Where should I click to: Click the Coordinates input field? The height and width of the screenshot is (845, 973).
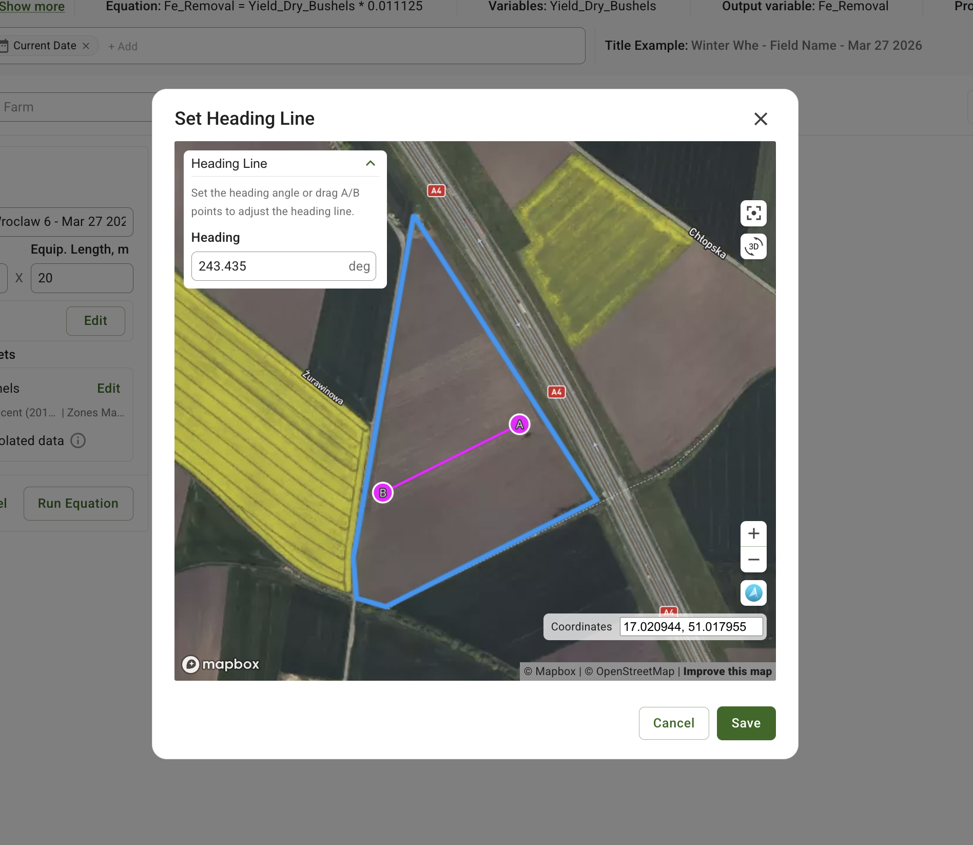pos(691,626)
